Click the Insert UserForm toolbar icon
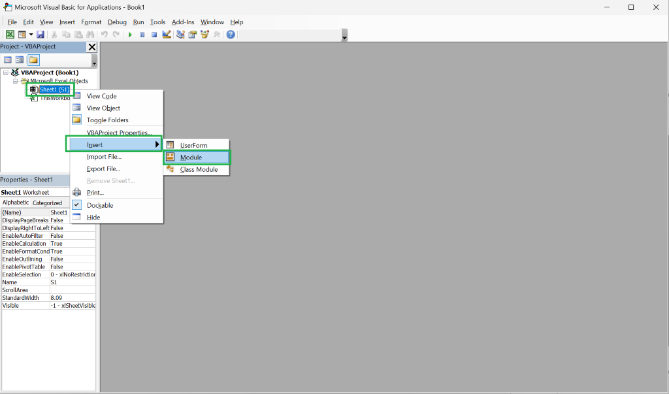This screenshot has height=394, width=669. (x=22, y=35)
